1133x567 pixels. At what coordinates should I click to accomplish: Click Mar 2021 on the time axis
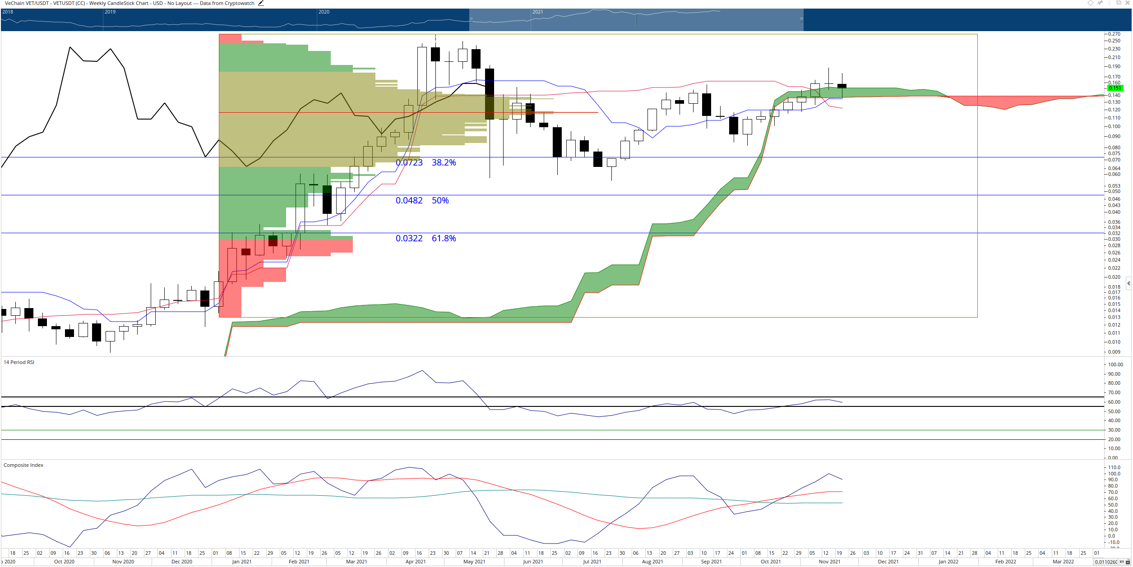(356, 562)
